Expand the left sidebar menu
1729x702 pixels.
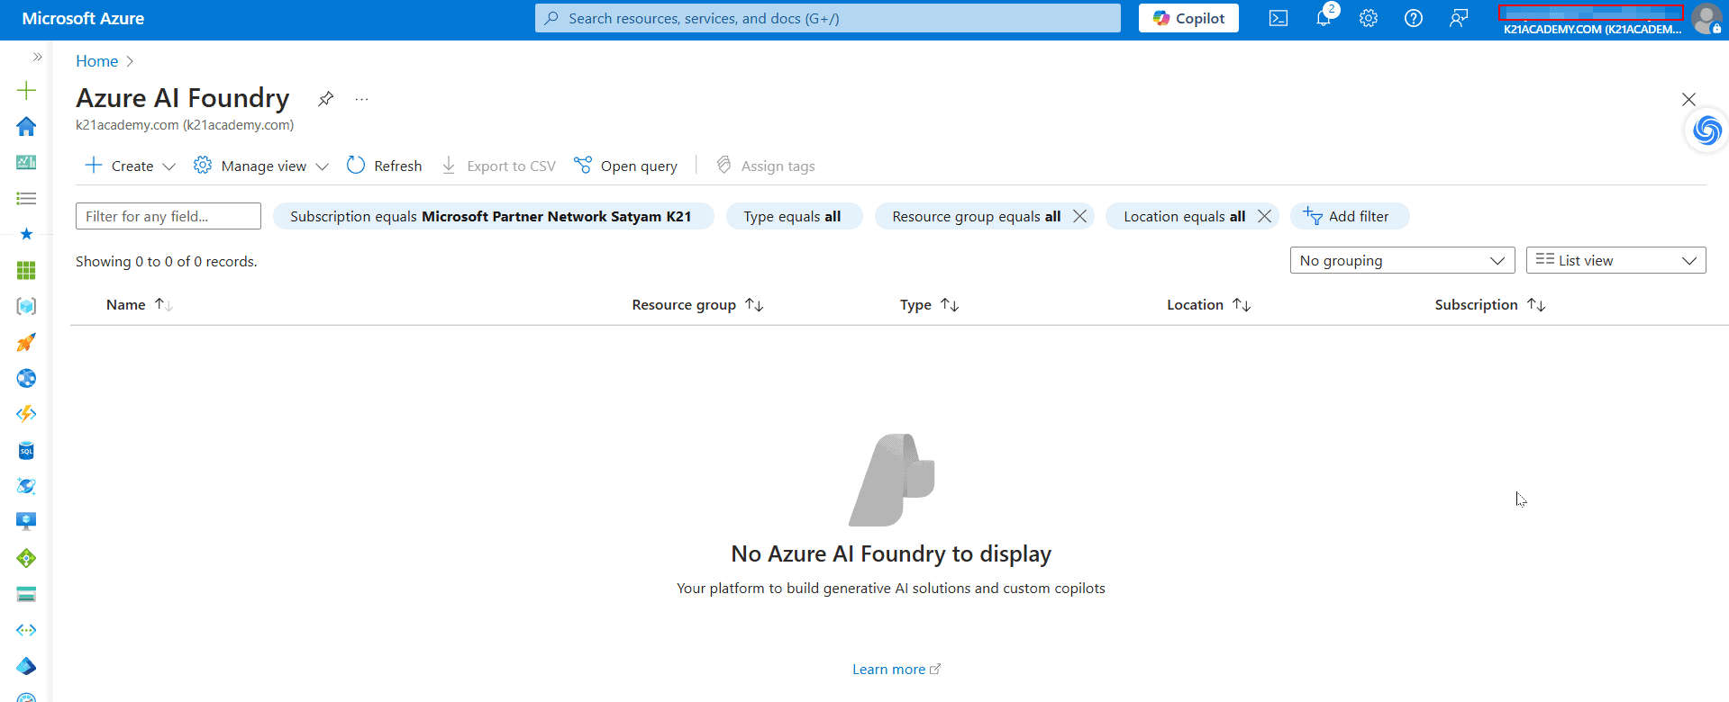pos(37,57)
